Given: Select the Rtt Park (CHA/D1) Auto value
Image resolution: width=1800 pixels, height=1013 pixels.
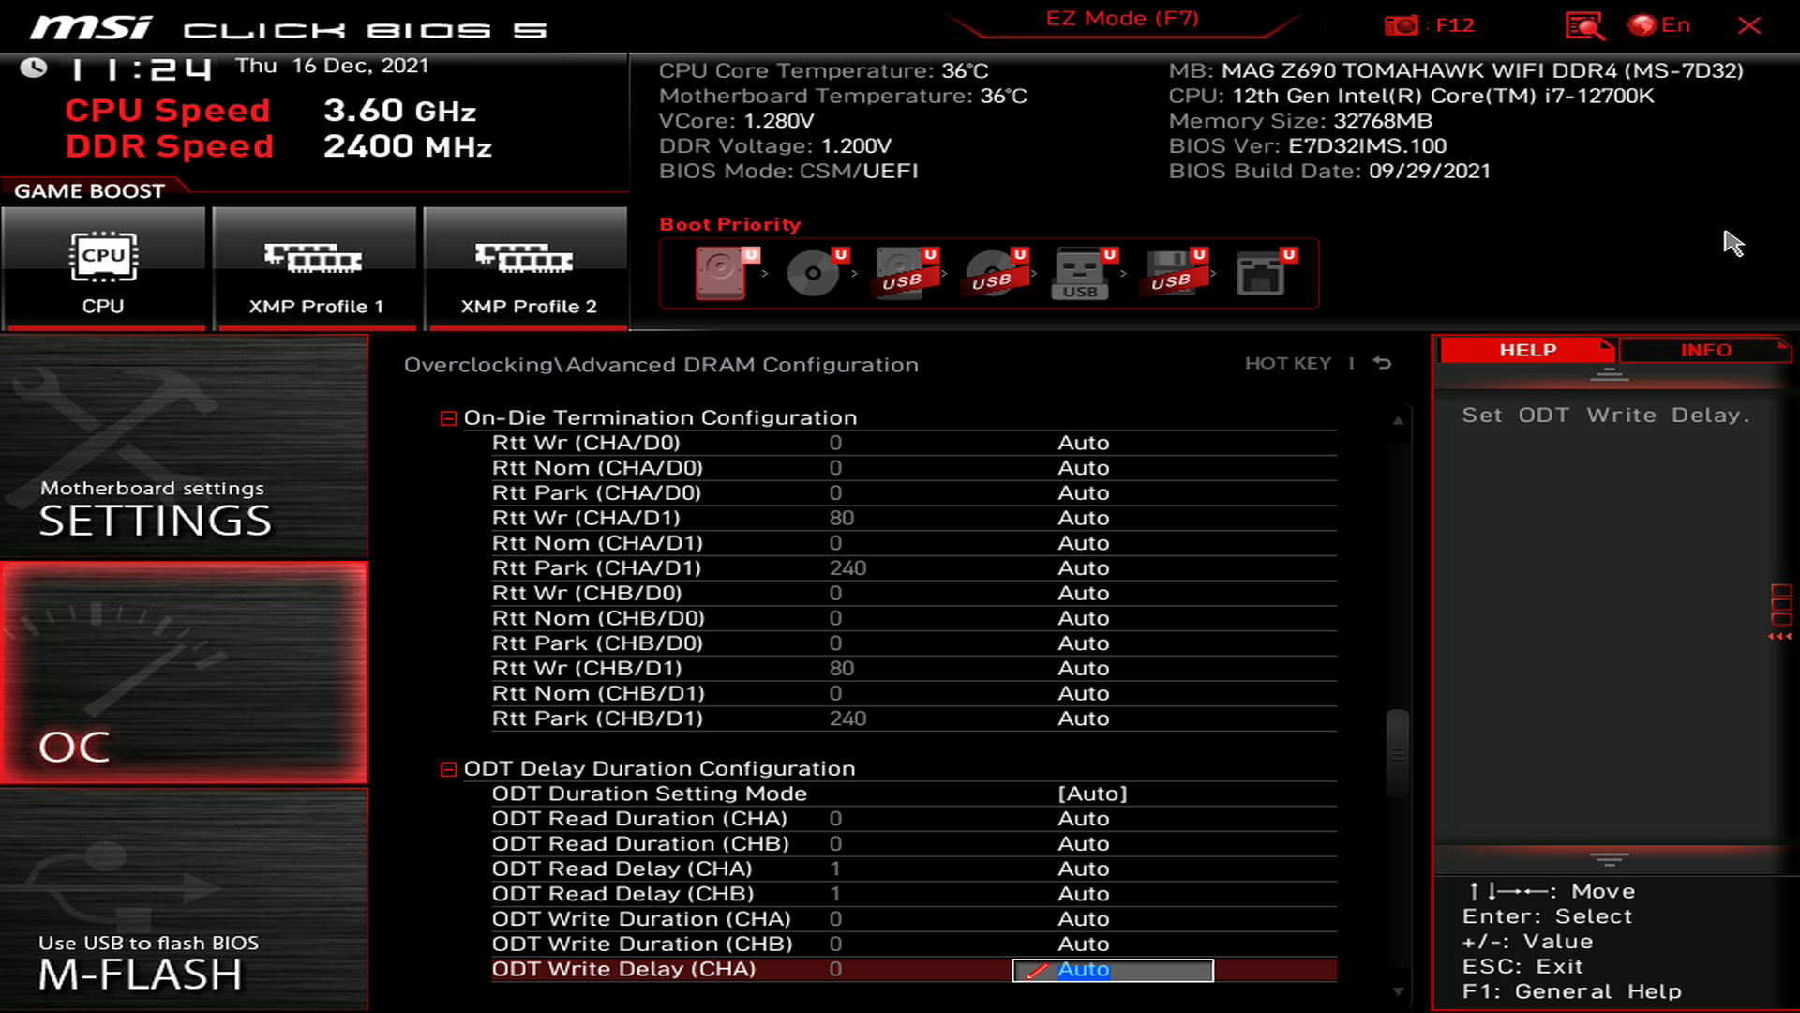Looking at the screenshot, I should (x=1083, y=568).
